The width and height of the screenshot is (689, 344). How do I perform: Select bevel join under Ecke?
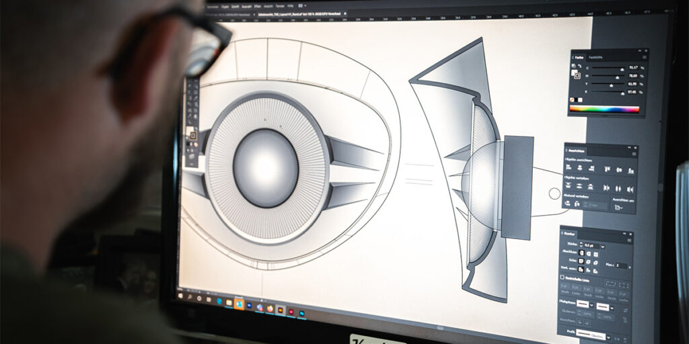pos(595,263)
